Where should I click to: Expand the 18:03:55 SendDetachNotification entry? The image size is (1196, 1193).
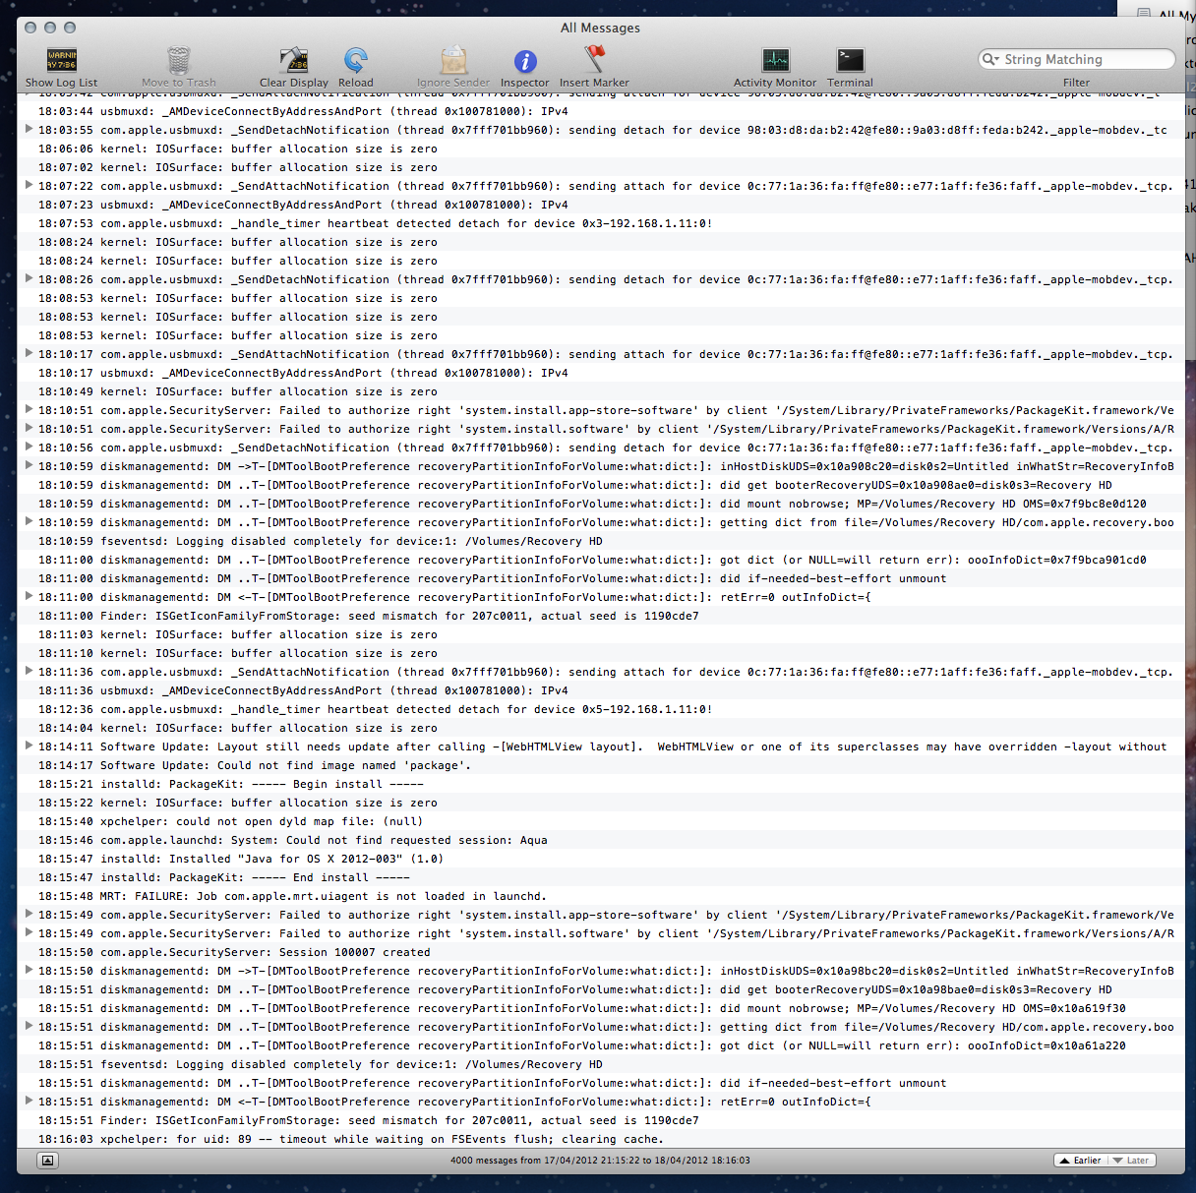[29, 129]
